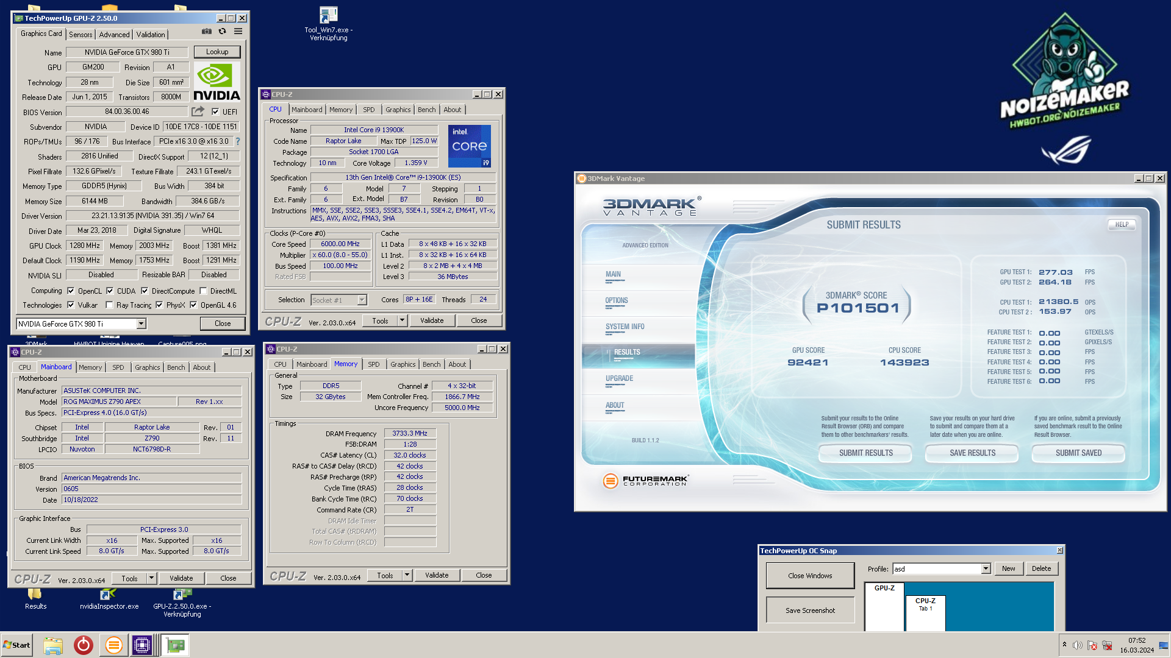Toggle the UEFI checkbox in GPU-Z
Screen dimensions: 1171x658
click(x=215, y=111)
